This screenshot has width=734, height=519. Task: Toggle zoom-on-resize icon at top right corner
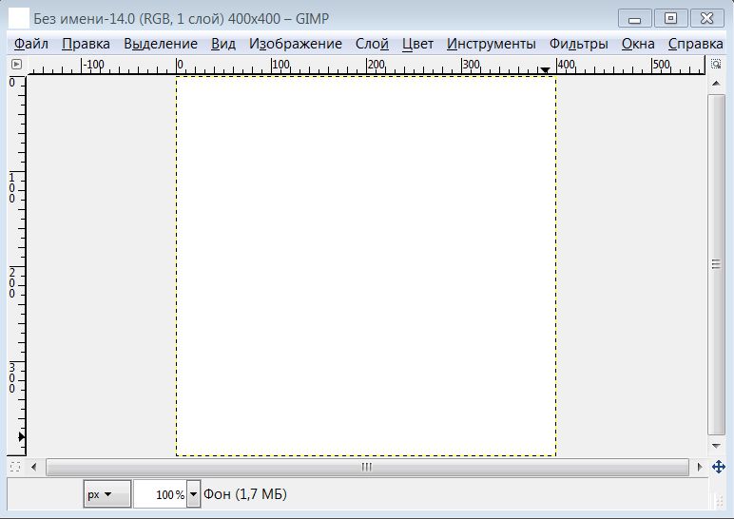716,64
